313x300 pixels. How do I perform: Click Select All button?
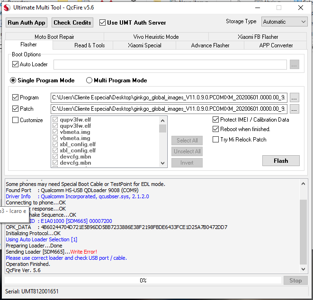[187, 141]
